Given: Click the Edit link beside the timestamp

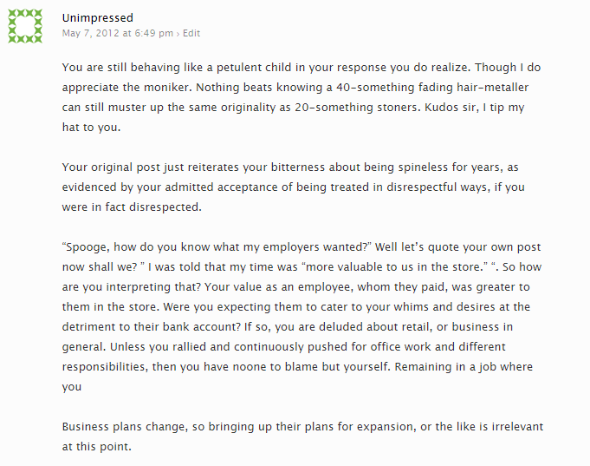Looking at the screenshot, I should [191, 33].
